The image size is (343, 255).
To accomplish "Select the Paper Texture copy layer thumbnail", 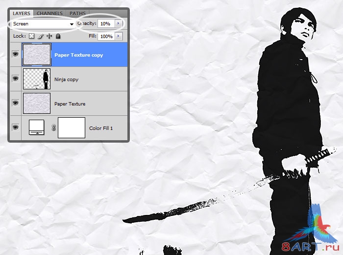I will tap(37, 55).
